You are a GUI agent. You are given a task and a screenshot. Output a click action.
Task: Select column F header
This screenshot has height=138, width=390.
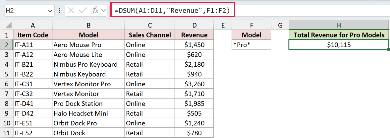coord(251,25)
